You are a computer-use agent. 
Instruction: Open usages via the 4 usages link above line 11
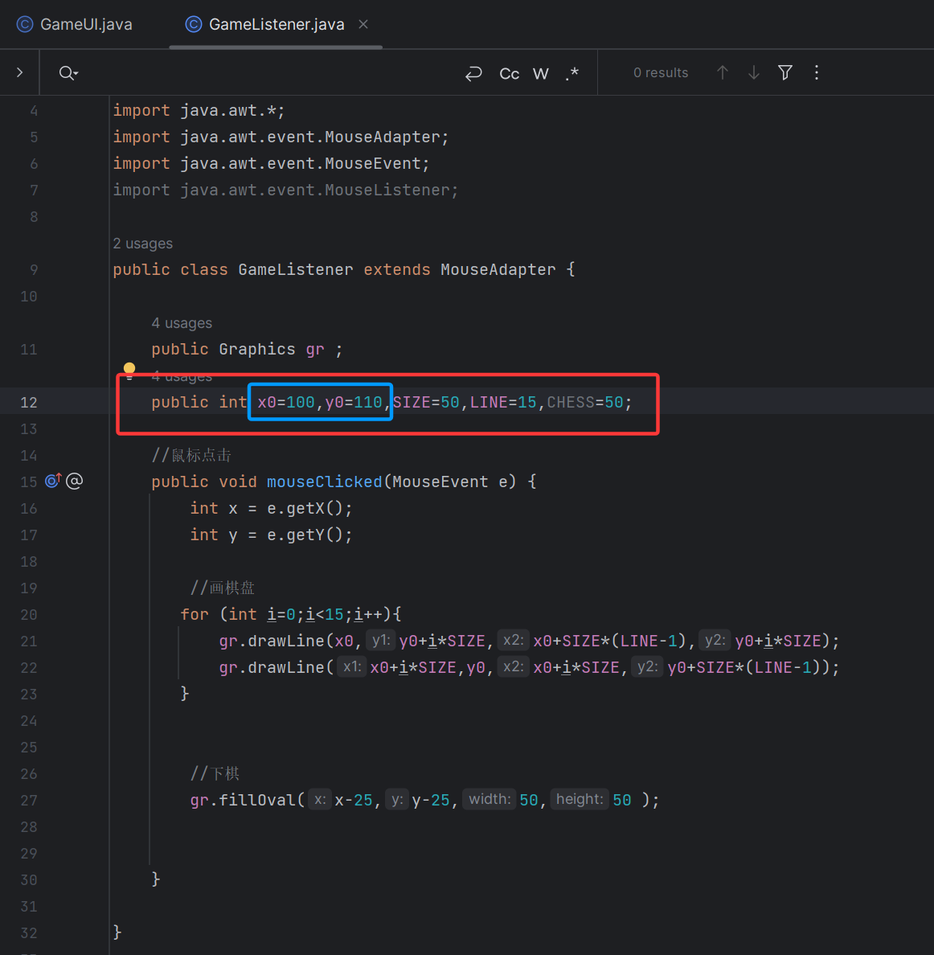[182, 322]
